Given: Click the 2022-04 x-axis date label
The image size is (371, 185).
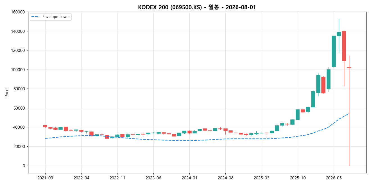Looking at the screenshot, I should click(x=81, y=178).
